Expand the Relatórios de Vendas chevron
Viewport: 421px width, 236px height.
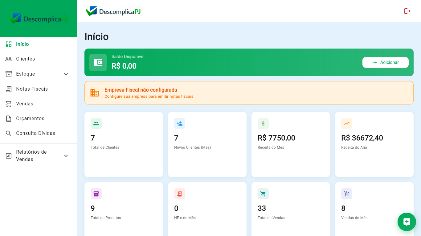click(x=66, y=156)
